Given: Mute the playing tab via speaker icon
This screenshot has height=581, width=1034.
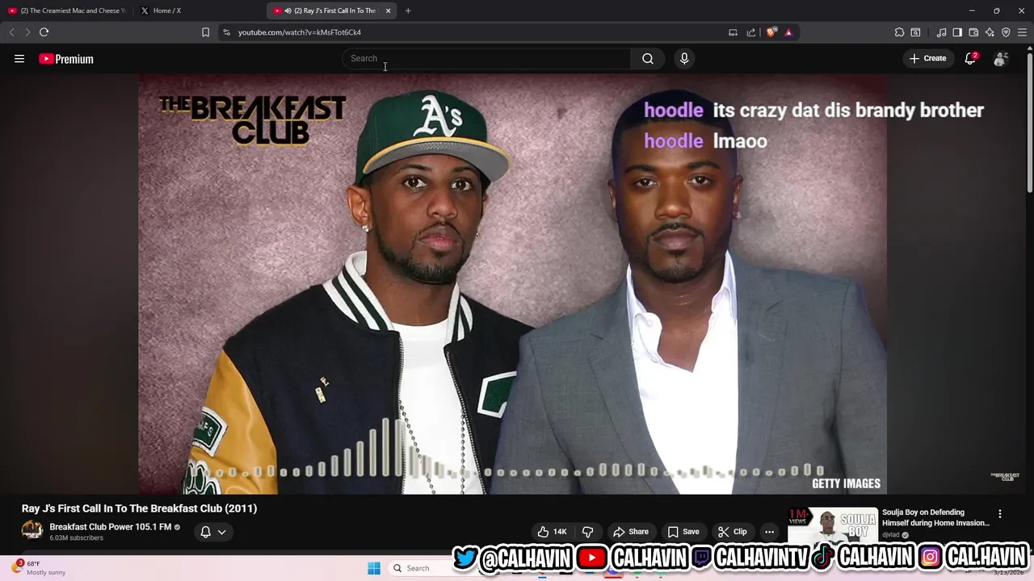Looking at the screenshot, I should [x=288, y=10].
